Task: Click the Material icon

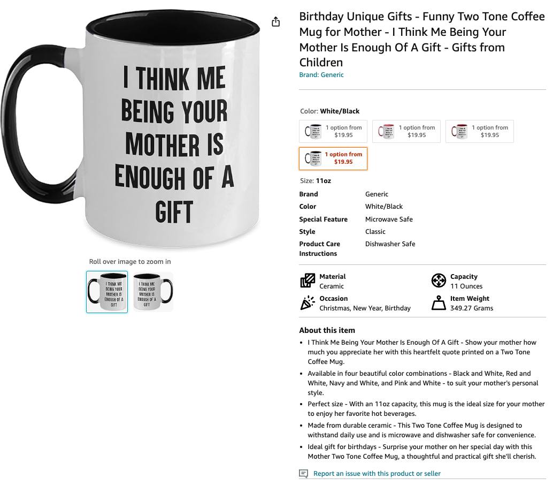Action: coord(308,281)
